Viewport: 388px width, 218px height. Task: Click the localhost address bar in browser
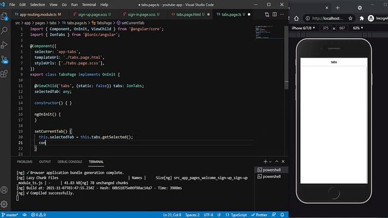pos(328,18)
